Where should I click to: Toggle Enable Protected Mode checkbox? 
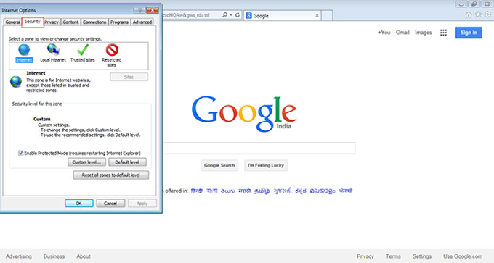click(x=20, y=153)
